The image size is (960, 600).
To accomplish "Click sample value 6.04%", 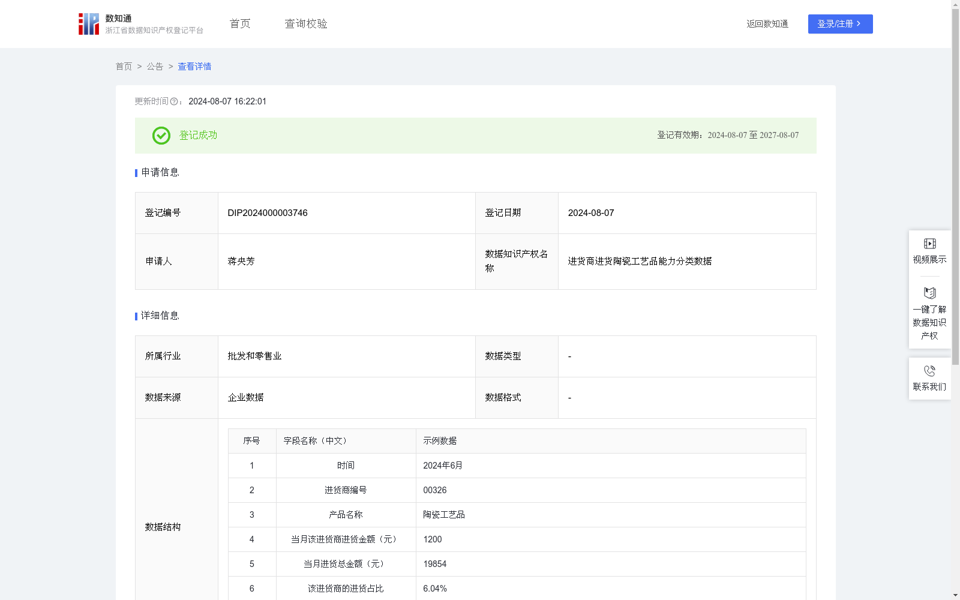I will (435, 589).
